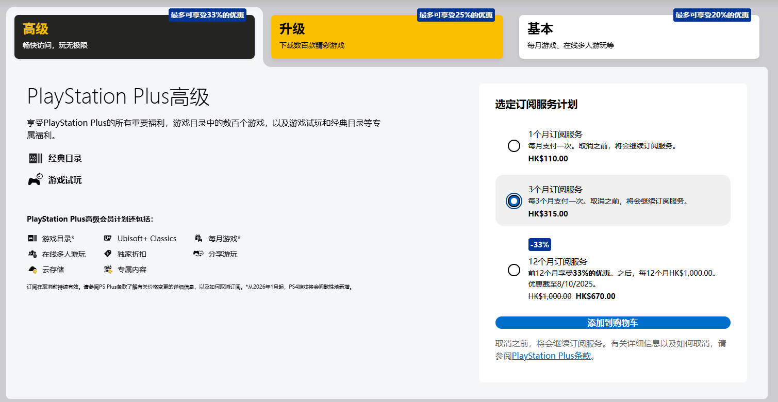Switch to the 高级 Premium tab
The width and height of the screenshot is (778, 402).
135,37
